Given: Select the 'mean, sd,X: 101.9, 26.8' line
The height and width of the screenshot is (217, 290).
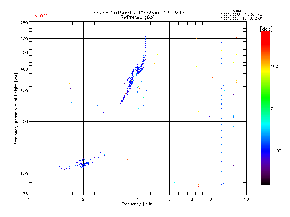Looking at the screenshot, I should pyautogui.click(x=241, y=18).
